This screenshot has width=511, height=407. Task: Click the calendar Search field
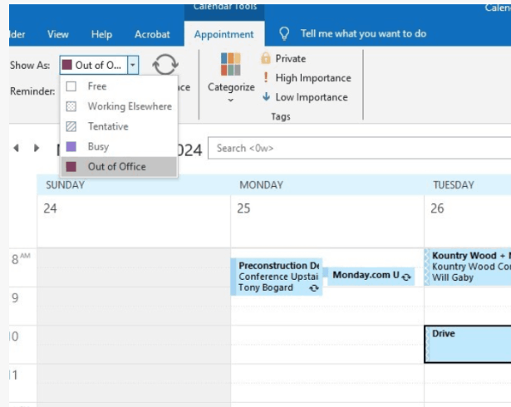(360, 149)
